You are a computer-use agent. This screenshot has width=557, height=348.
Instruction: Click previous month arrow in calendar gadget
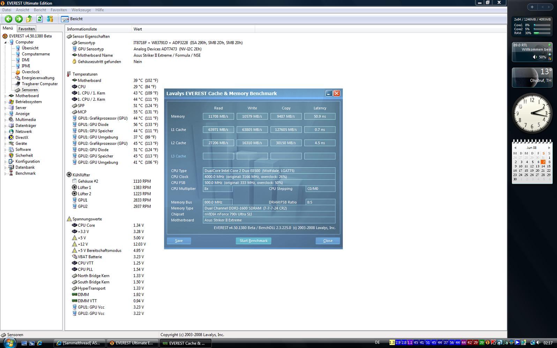click(x=515, y=148)
